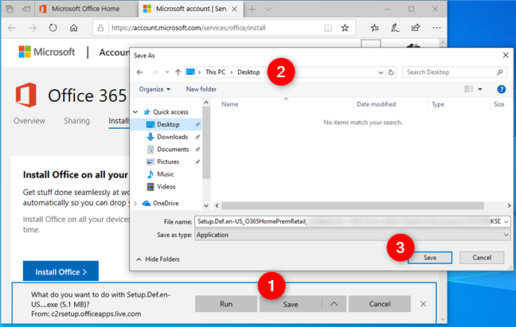This screenshot has width=516, height=327.
Task: Open the Organize dropdown menu
Action: (x=155, y=89)
